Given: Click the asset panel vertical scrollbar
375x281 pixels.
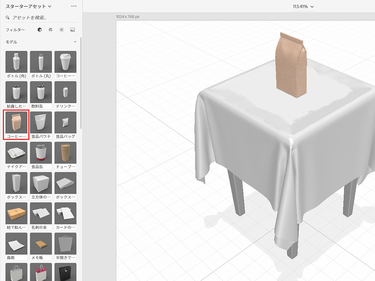Looking at the screenshot, I should tap(81, 83).
